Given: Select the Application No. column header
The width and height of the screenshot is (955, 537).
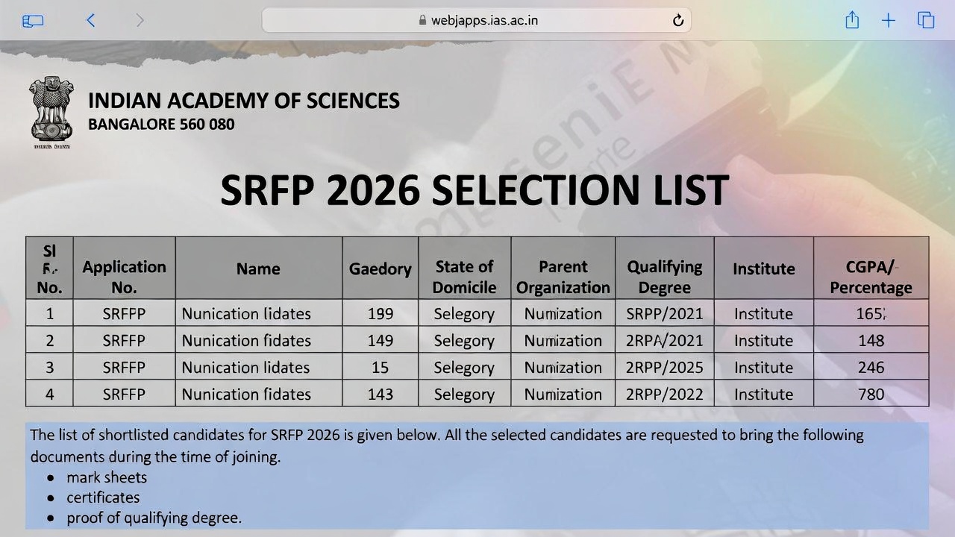Looking at the screenshot, I should [124, 277].
